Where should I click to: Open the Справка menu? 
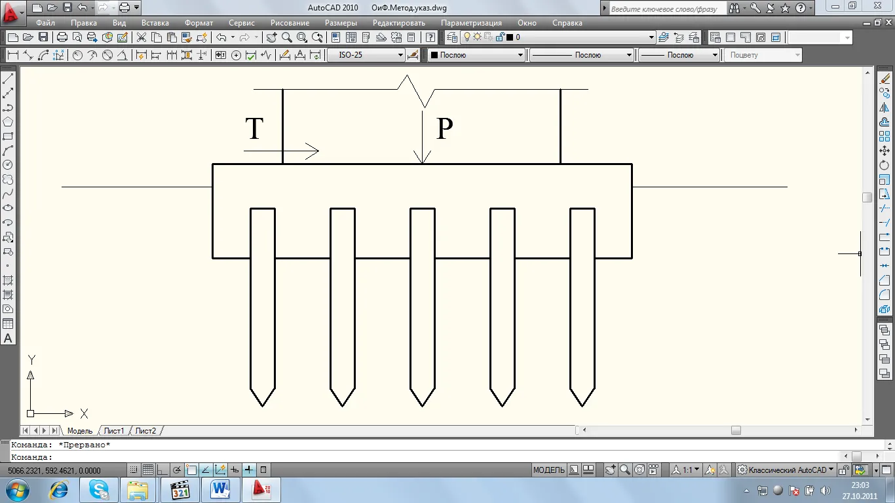(x=567, y=22)
